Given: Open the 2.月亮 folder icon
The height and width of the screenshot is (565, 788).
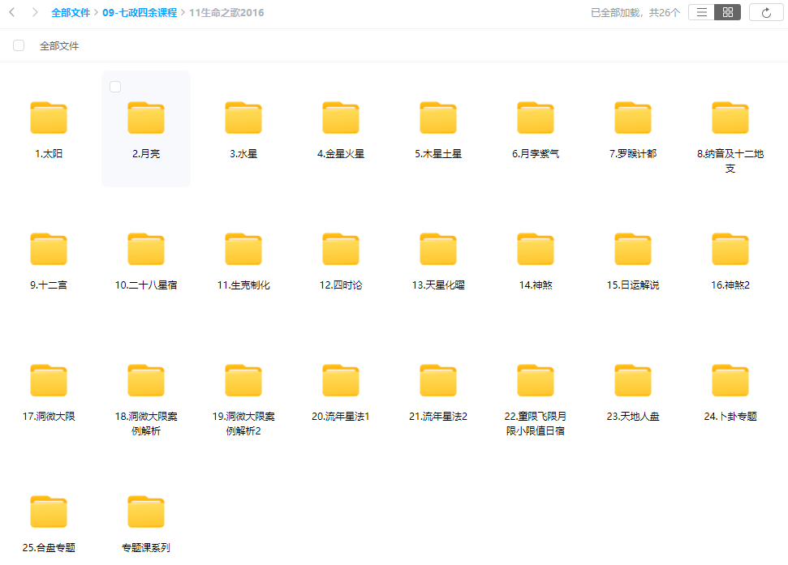Looking at the screenshot, I should [x=146, y=118].
